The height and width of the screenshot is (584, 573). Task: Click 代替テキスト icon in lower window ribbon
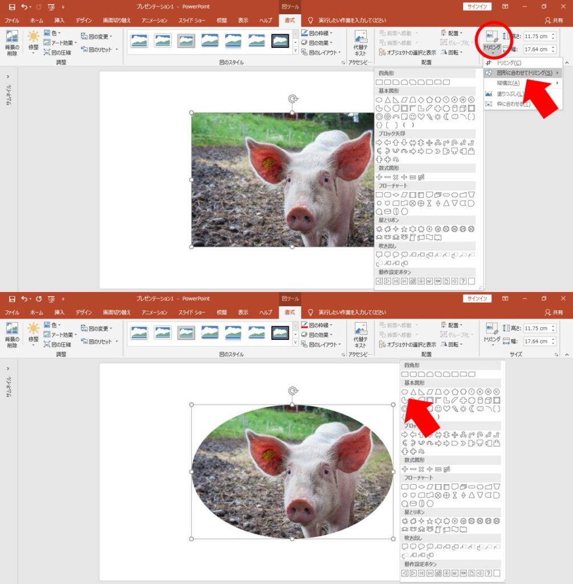[360, 335]
